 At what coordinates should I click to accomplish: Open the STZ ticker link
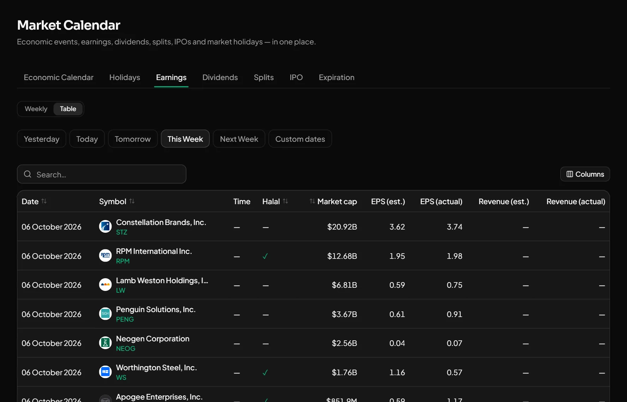coord(121,232)
